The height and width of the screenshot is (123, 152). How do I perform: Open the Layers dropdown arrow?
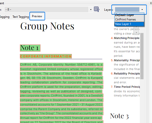142,9
